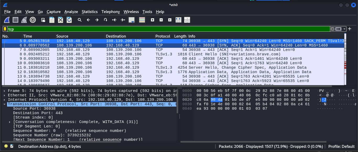Click the packet list vertical scrollbar
The image size is (358, 152).
coord(345,59)
